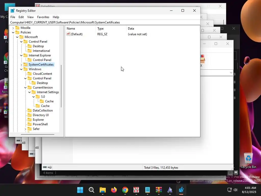
Task: Open the File menu in Registry Editor
Action: (13, 17)
